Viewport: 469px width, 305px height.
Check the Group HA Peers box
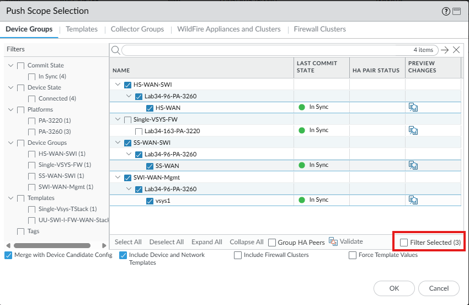(x=272, y=243)
